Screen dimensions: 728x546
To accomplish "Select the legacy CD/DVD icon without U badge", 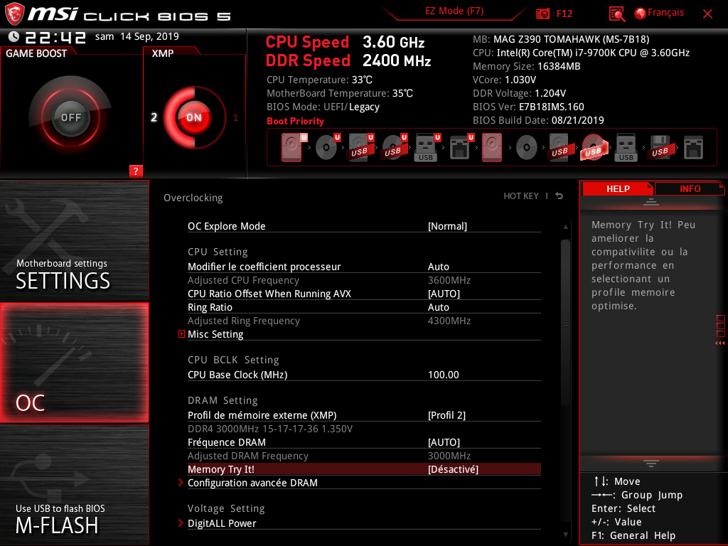I will click(x=527, y=148).
